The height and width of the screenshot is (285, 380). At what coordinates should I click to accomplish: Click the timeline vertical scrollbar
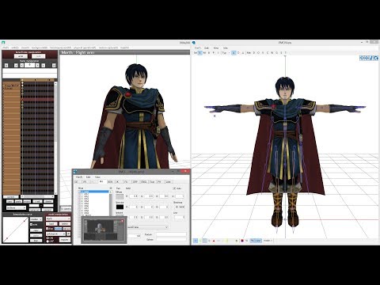click(x=55, y=139)
